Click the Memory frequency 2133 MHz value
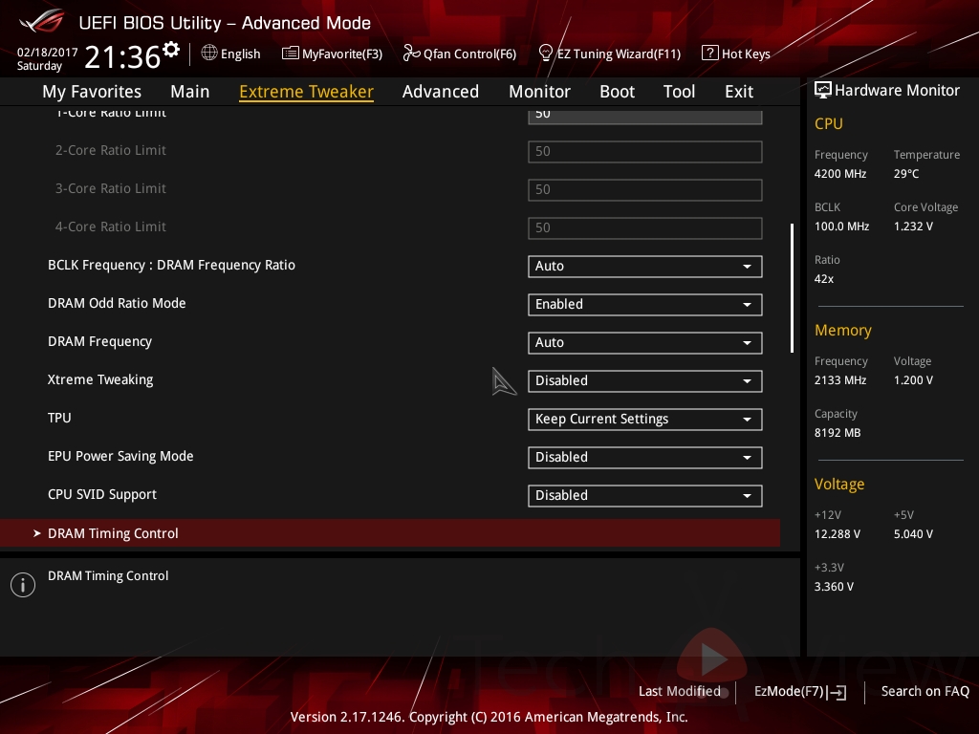Screen dimensions: 979x734 click(x=840, y=379)
